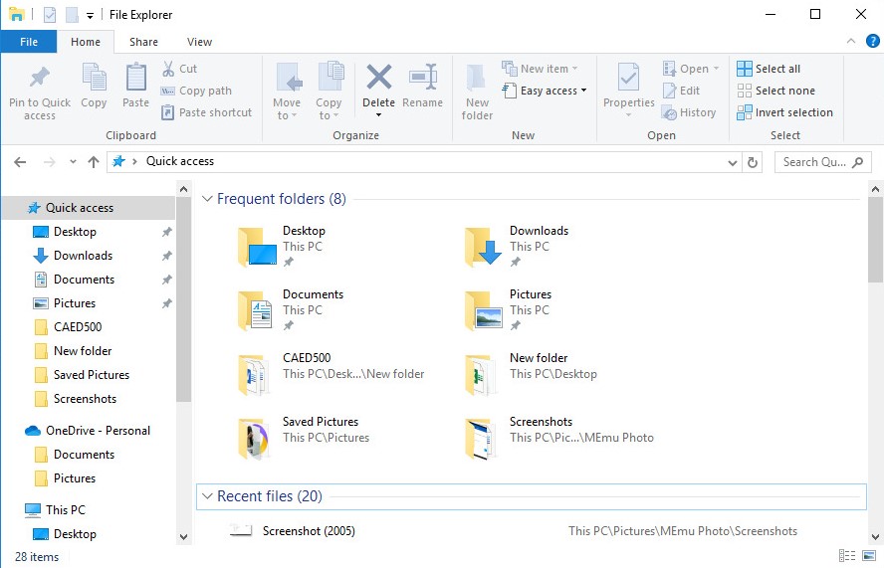Screen dimensions: 884x568
Task: Click Copy path in ribbon
Action: click(196, 91)
